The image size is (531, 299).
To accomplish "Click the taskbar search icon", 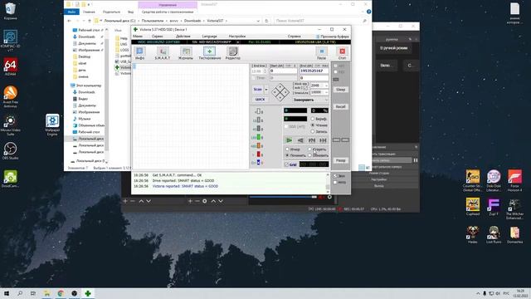I will pyautogui.click(x=20, y=293).
